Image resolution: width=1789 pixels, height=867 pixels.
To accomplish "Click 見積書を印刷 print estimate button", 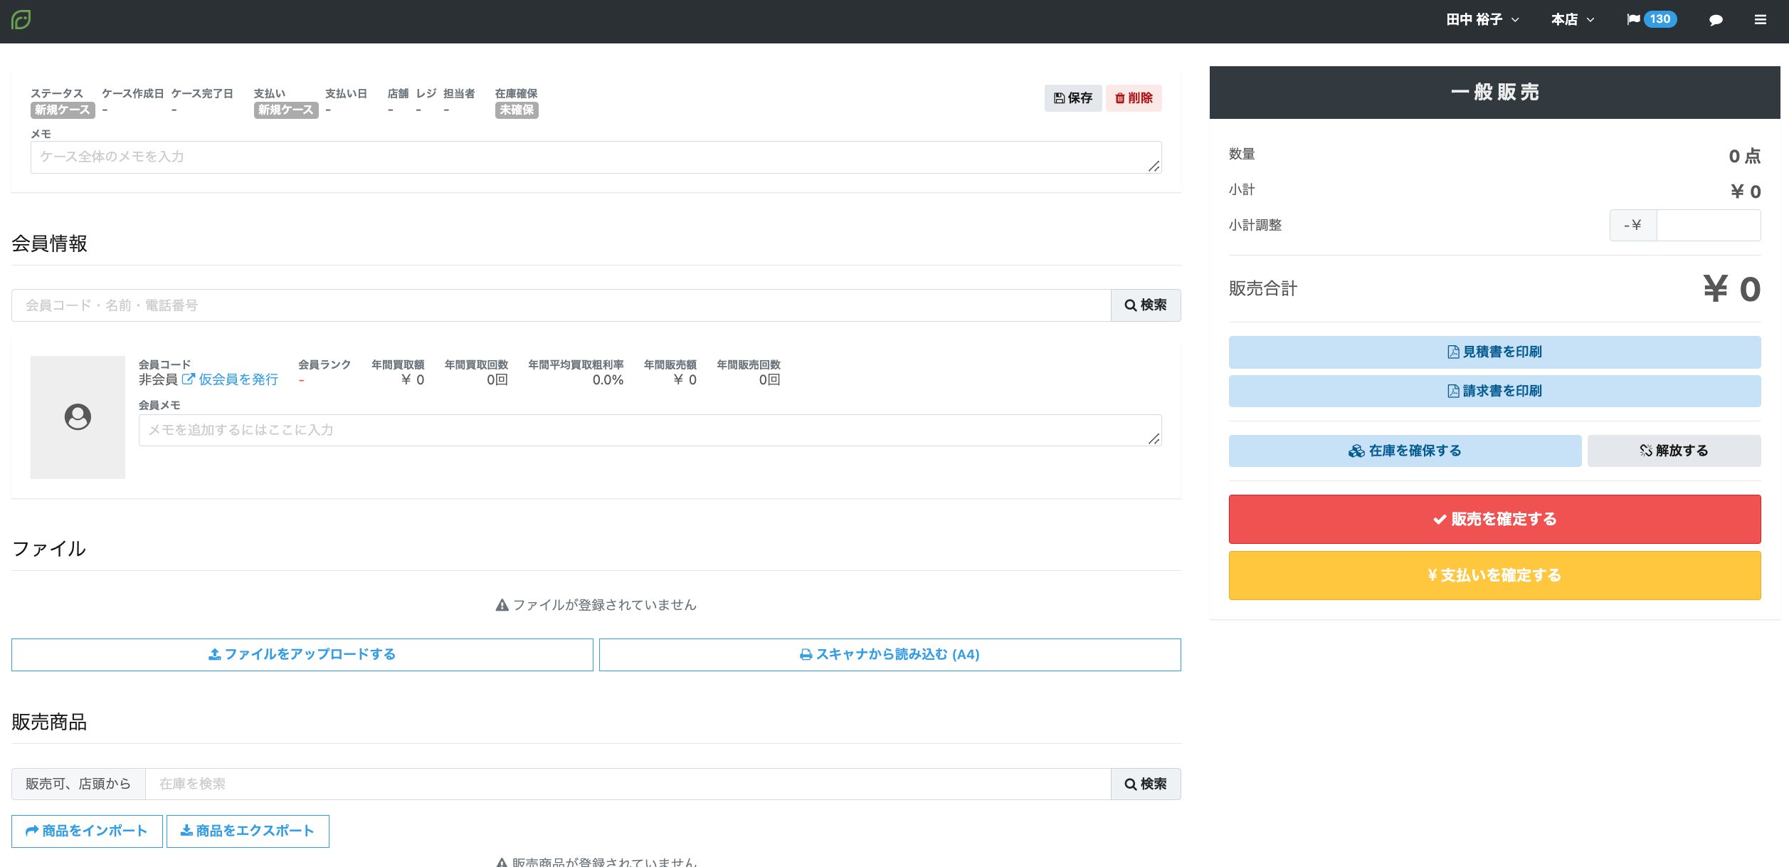I will click(x=1494, y=352).
